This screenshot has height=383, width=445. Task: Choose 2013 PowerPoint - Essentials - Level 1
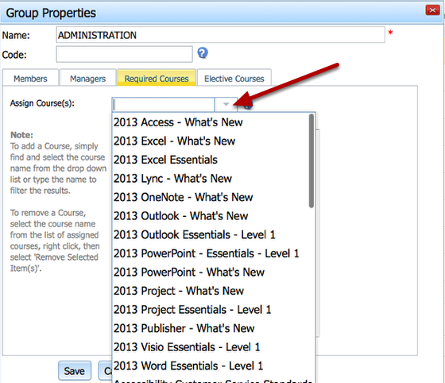coord(211,253)
